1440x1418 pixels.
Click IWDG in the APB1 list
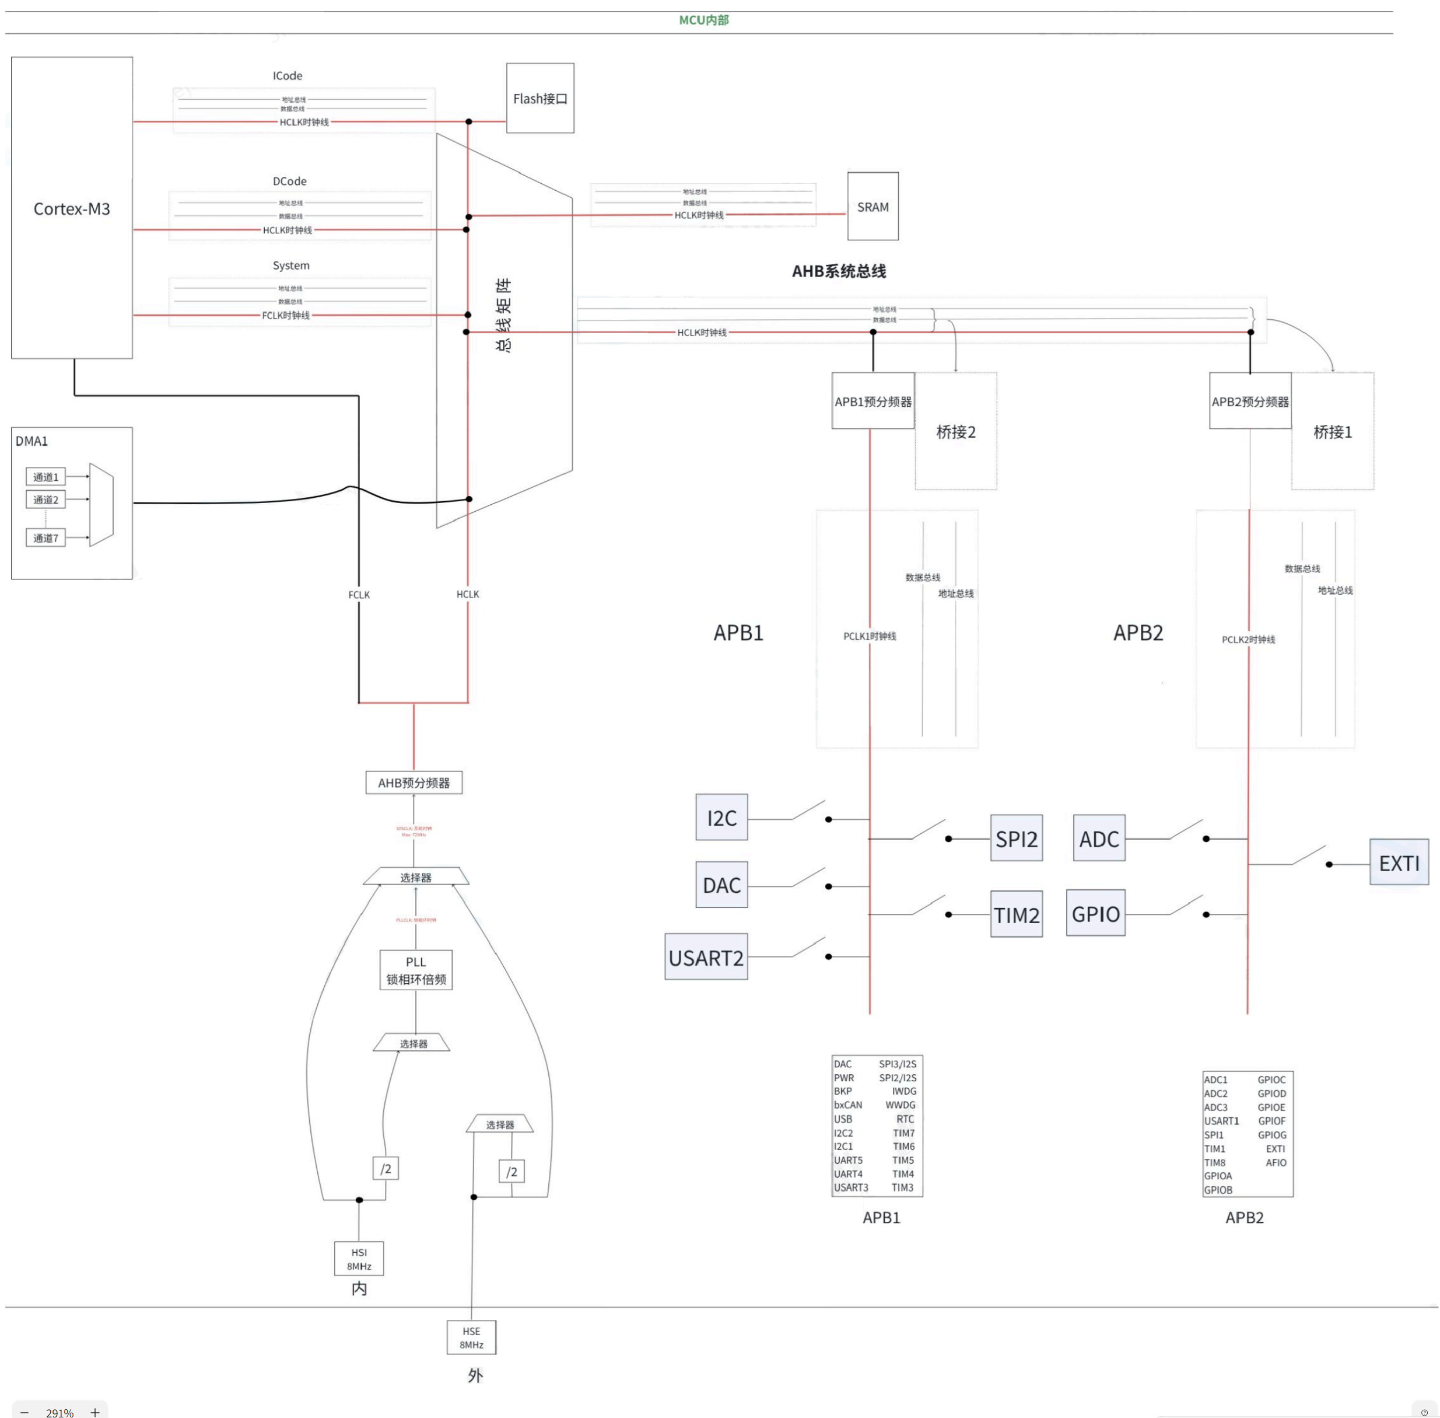pyautogui.click(x=903, y=1091)
